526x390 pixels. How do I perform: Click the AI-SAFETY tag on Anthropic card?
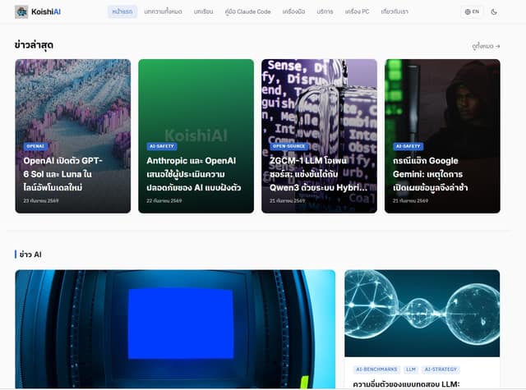point(162,146)
